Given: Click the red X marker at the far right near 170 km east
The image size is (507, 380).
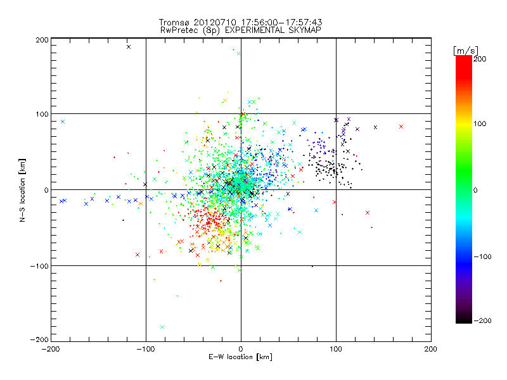Looking at the screenshot, I should click(401, 127).
